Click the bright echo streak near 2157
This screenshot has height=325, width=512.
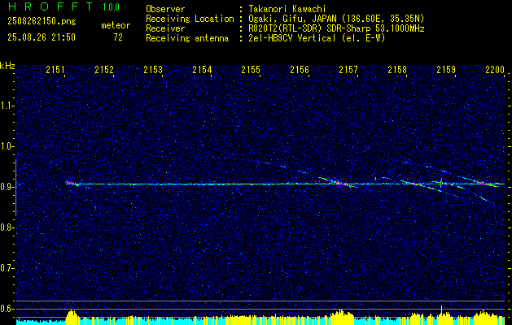pyautogui.click(x=339, y=183)
